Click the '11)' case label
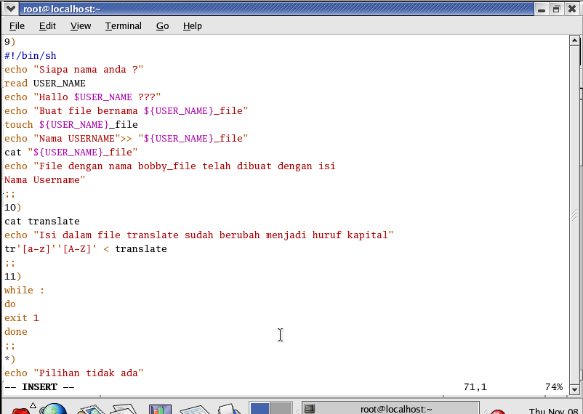Viewport: 583px width, 414px height. (x=13, y=277)
